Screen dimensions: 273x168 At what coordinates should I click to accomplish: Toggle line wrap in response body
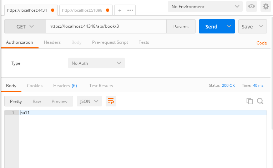pyautogui.click(x=111, y=101)
